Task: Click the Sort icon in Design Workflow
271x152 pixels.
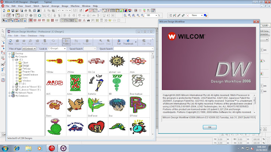Action: [119, 42]
